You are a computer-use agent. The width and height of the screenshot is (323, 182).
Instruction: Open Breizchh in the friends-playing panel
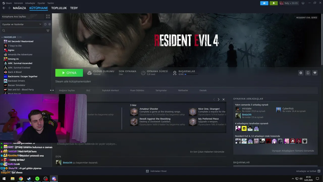pyautogui.click(x=247, y=115)
